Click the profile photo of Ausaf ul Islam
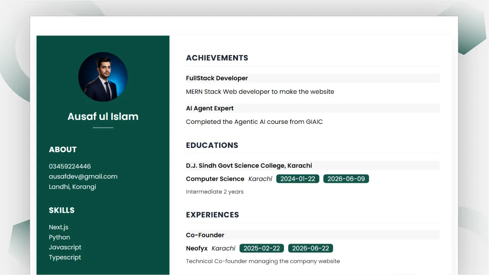Image resolution: width=489 pixels, height=275 pixels. [x=103, y=77]
